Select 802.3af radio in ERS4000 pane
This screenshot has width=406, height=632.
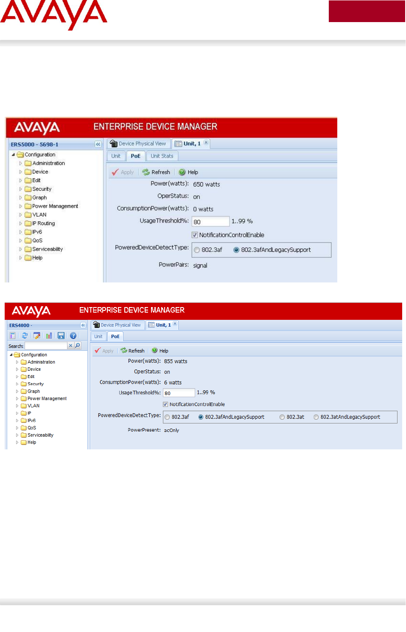[167, 417]
